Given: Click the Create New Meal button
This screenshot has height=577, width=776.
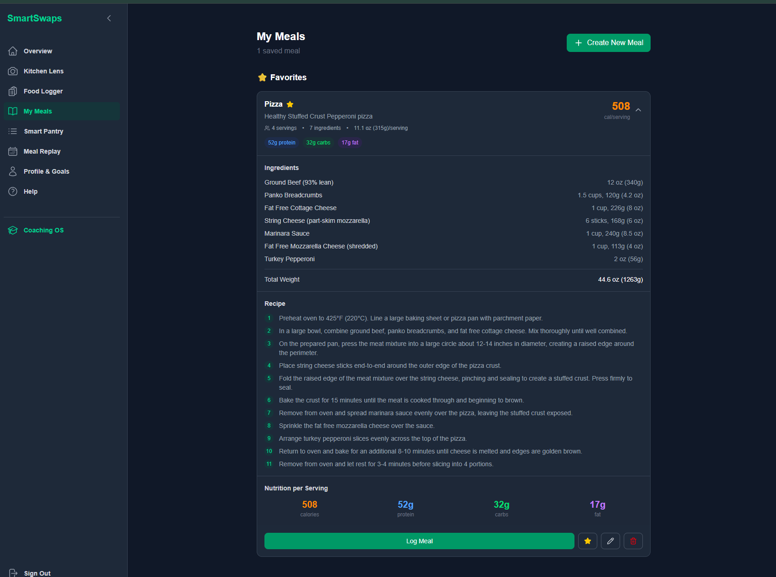Looking at the screenshot, I should (x=608, y=42).
